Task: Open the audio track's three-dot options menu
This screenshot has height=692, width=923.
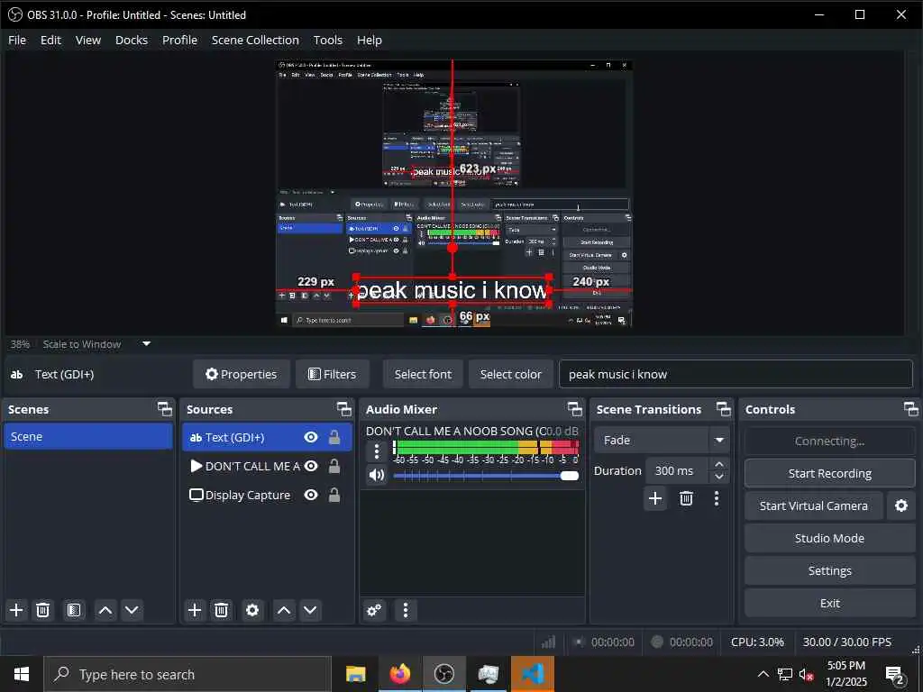Action: point(377,451)
